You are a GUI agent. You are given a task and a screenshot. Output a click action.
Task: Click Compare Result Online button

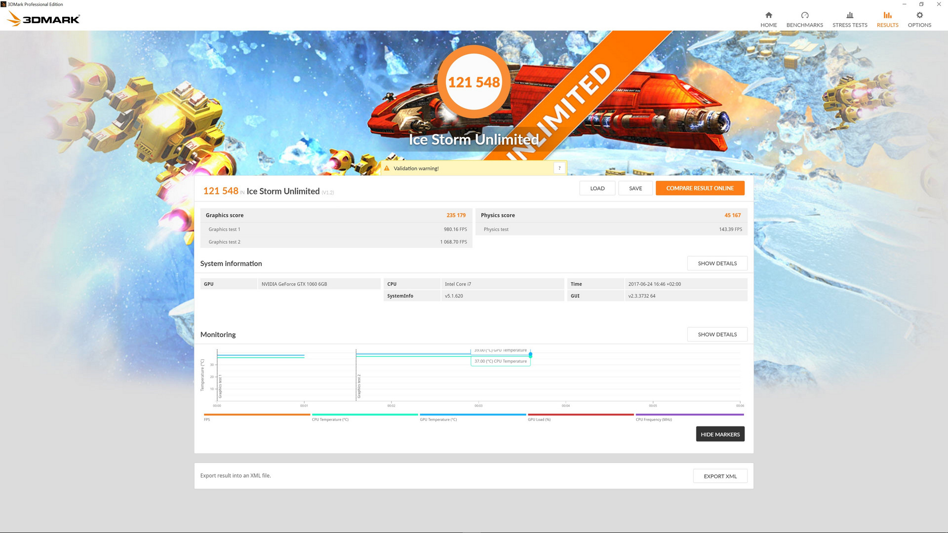700,189
